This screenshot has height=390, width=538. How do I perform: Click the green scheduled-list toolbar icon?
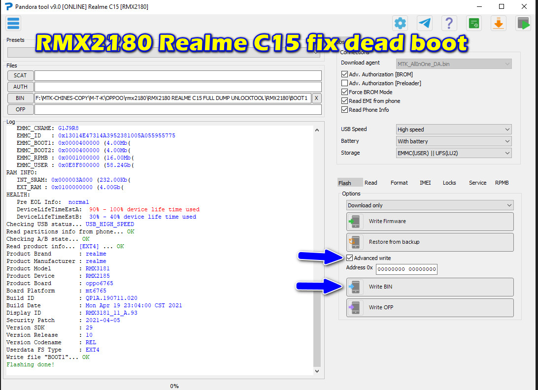[x=474, y=24]
